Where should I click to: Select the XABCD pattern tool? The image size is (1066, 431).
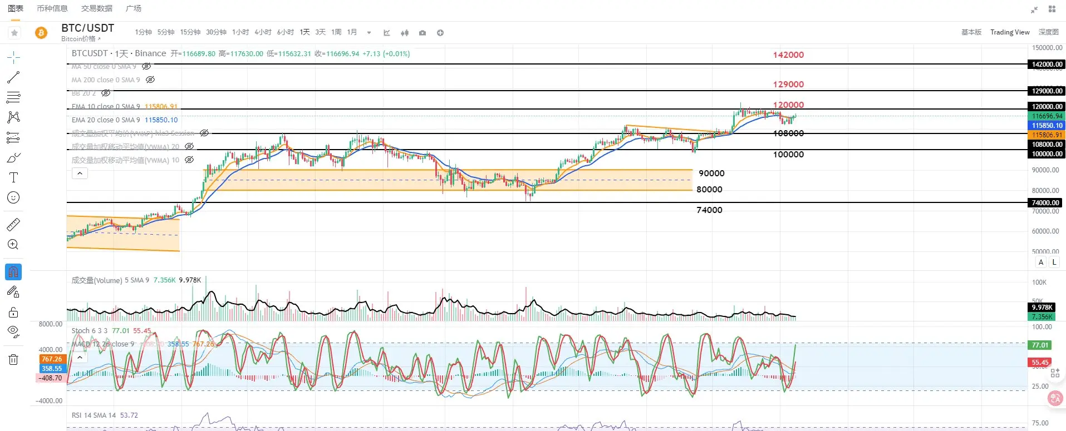click(13, 117)
